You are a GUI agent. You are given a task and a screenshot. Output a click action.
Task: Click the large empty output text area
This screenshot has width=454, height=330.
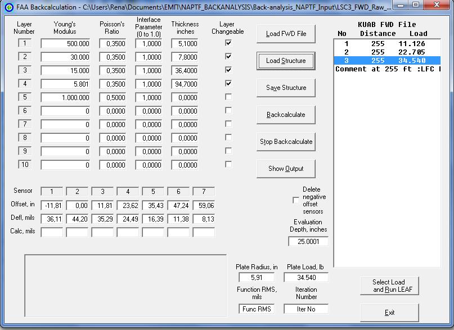125,286
